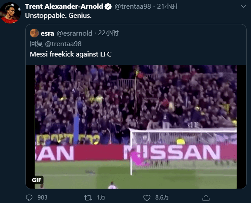The height and width of the screenshot is (203, 251).
Task: Open the share upload icon
Action: coord(206,198)
